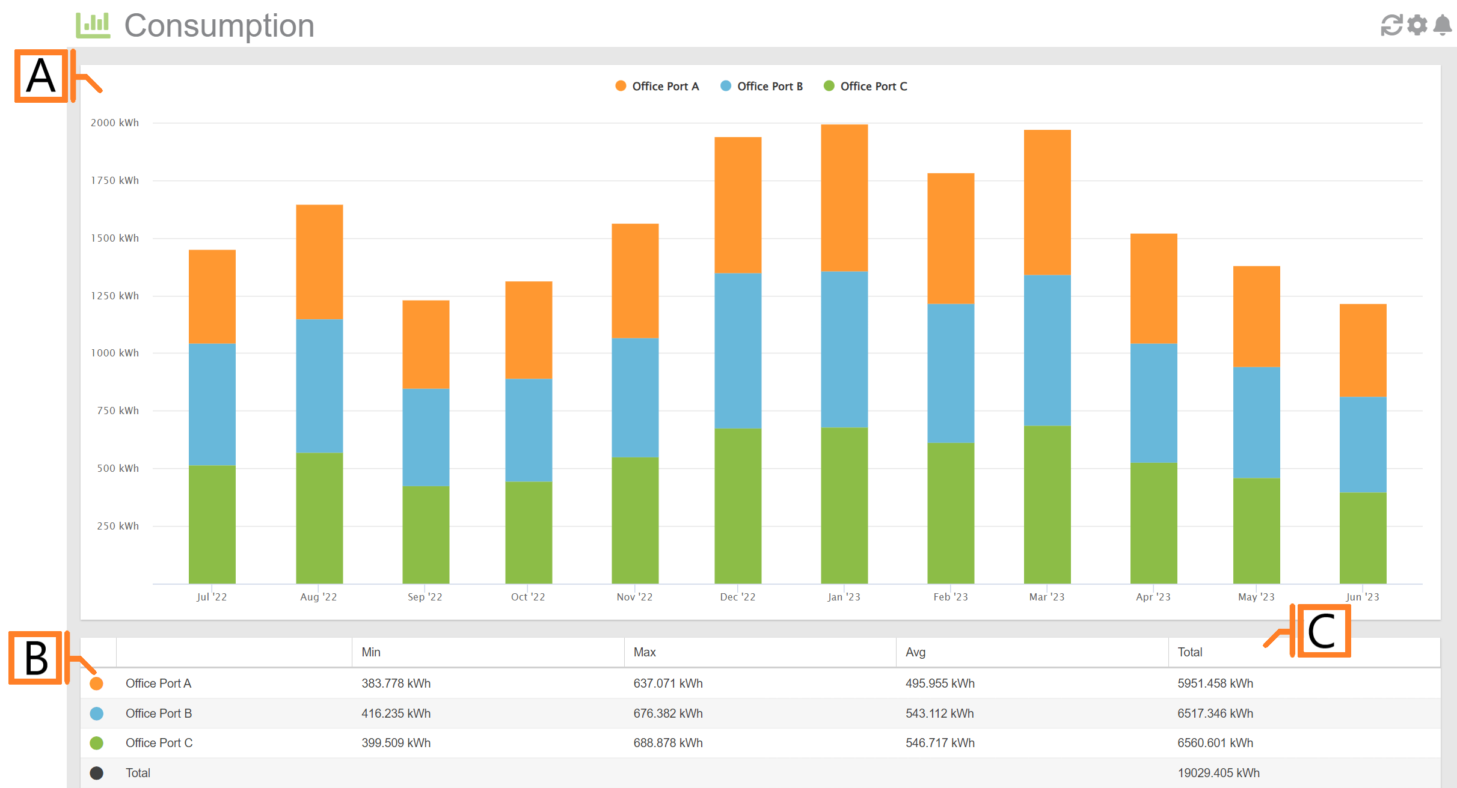The width and height of the screenshot is (1457, 788).
Task: Sort by the Max column header
Action: (x=644, y=652)
